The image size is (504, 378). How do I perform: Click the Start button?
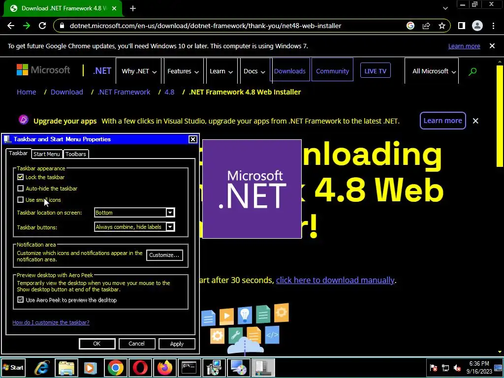[x=13, y=367]
